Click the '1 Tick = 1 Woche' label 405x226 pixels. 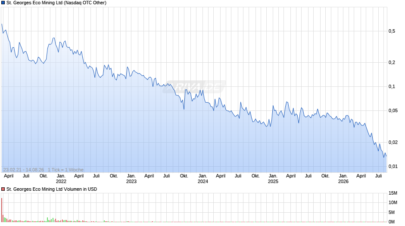click(65, 170)
